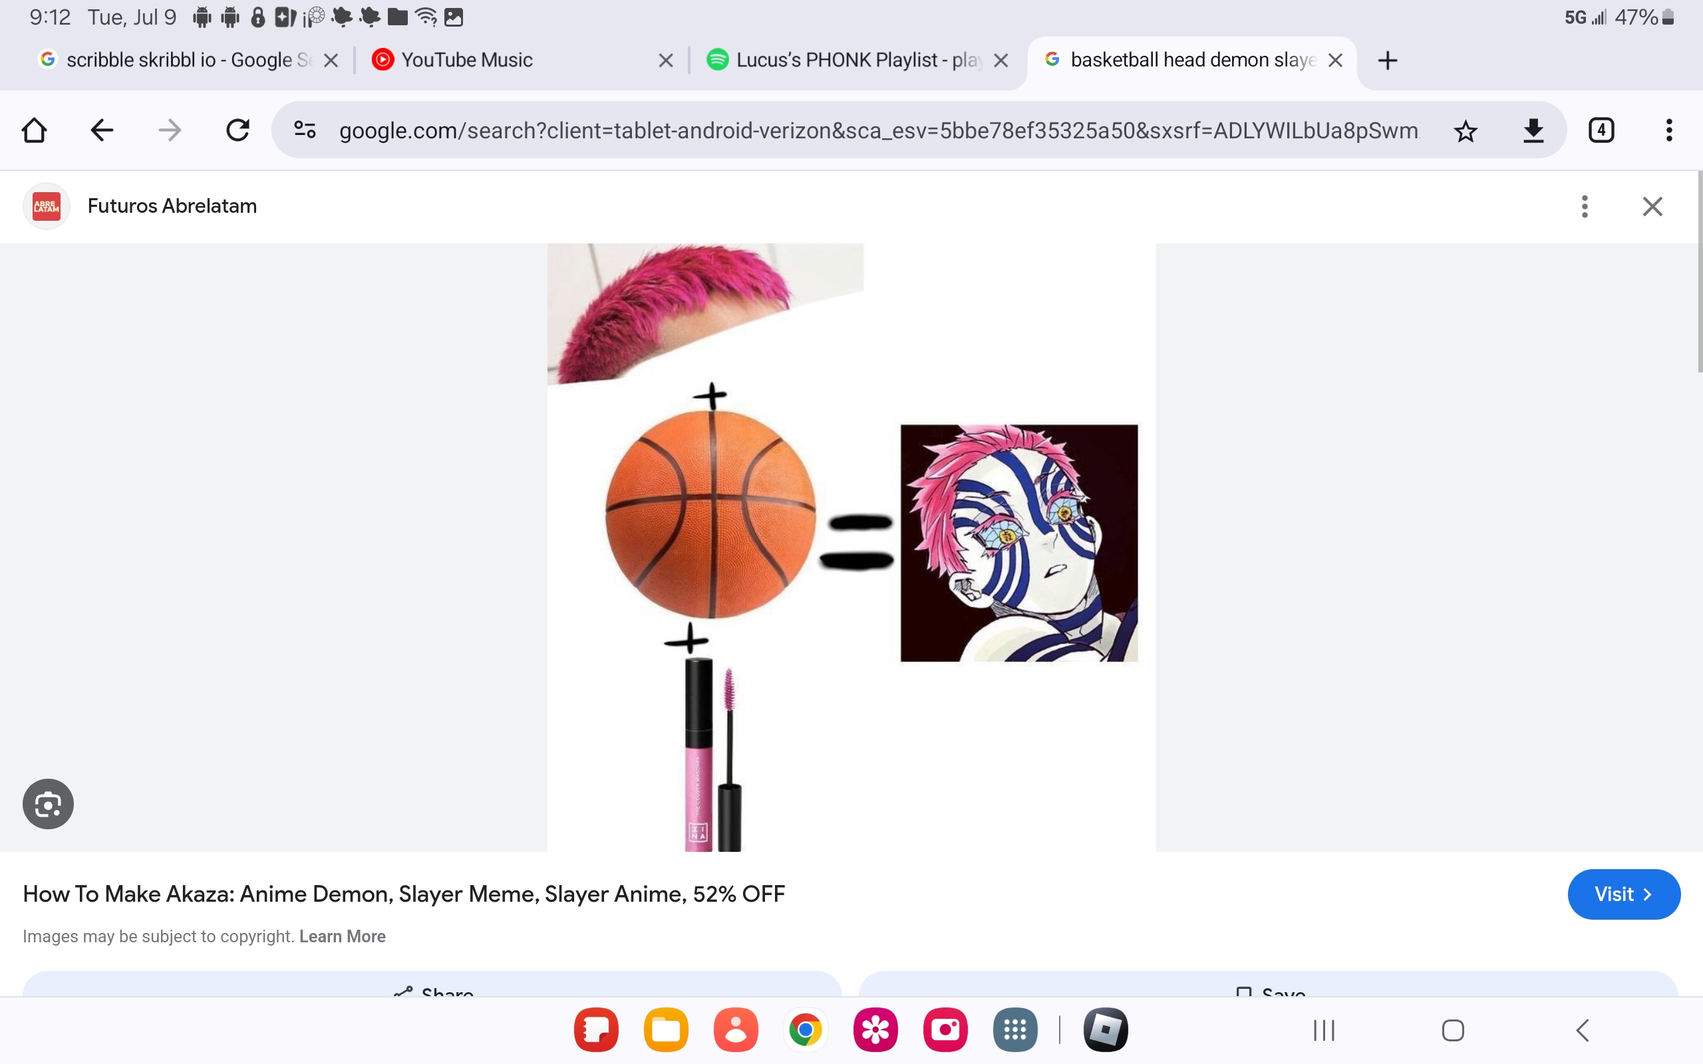
Task: Open the Learn More copyright link
Action: click(342, 936)
